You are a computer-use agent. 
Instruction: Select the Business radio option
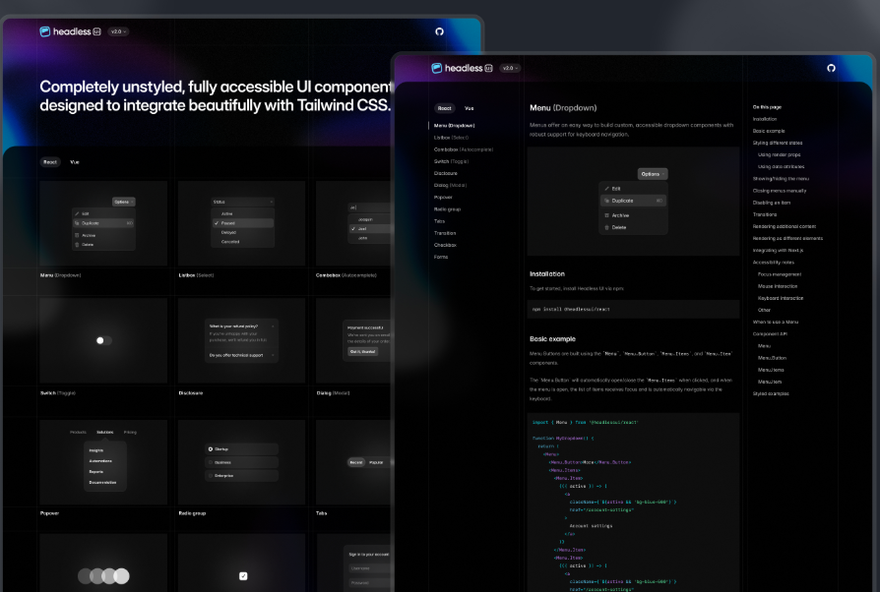[242, 462]
